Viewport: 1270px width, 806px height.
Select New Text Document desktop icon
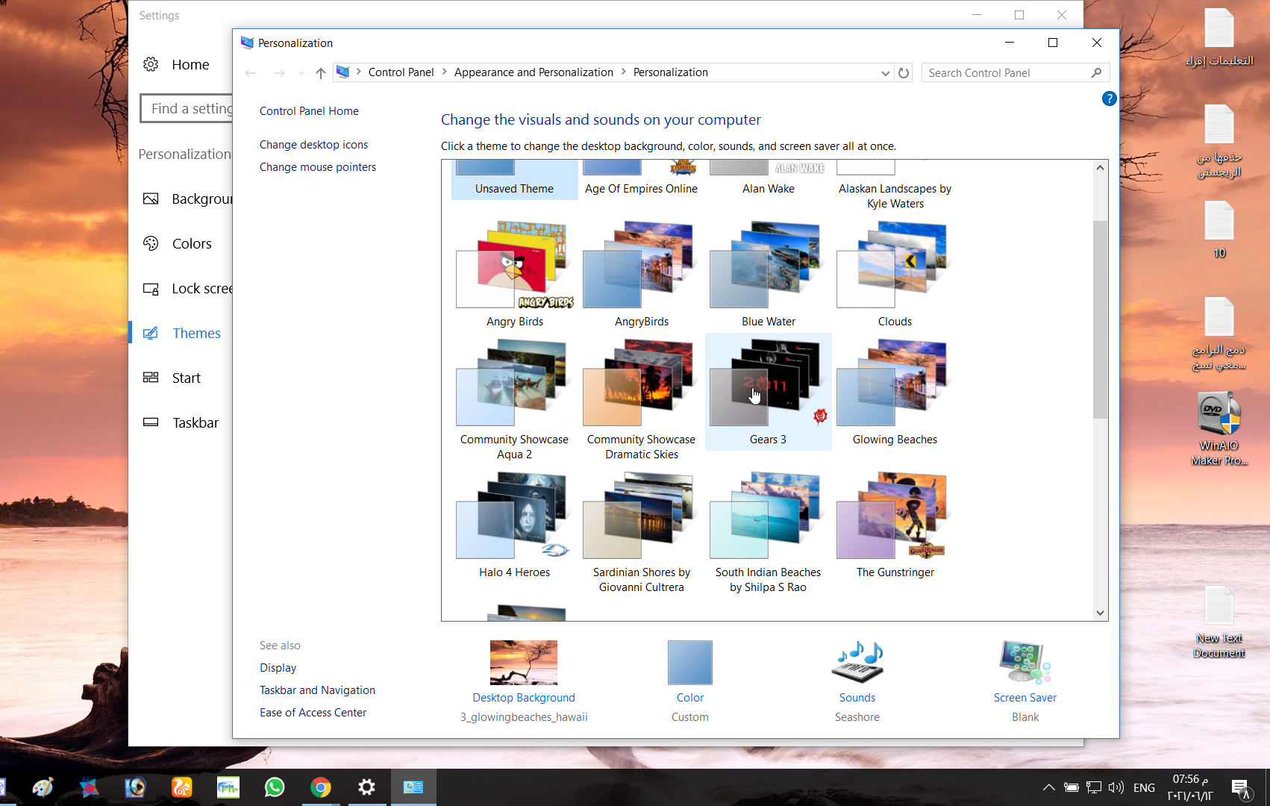1219,622
